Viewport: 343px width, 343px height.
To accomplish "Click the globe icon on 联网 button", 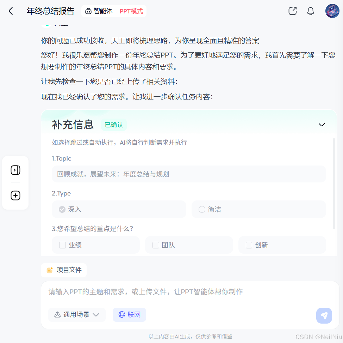I will pos(122,314).
